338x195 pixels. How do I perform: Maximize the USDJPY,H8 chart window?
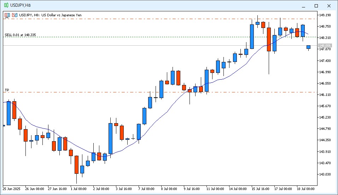click(316, 6)
